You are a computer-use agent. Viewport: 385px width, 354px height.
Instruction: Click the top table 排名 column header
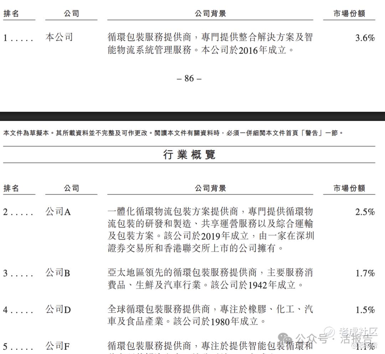click(x=11, y=14)
